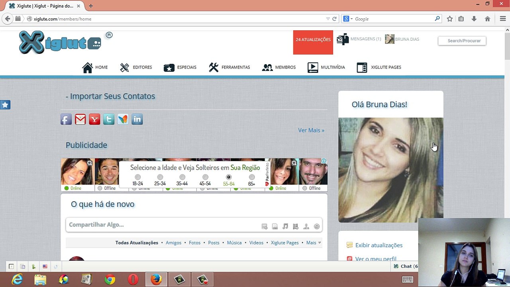Reload the page in the address bar

[x=334, y=19]
